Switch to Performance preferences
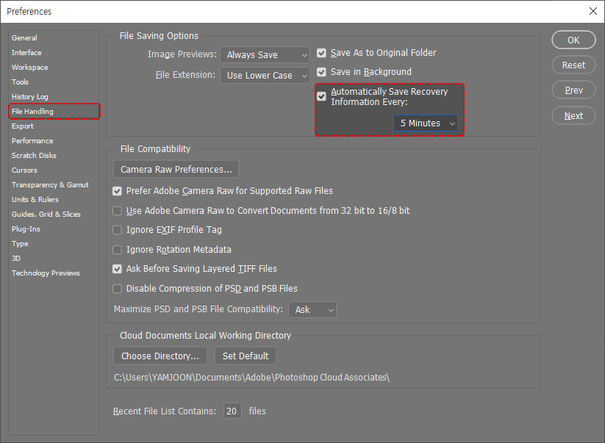 coord(32,141)
